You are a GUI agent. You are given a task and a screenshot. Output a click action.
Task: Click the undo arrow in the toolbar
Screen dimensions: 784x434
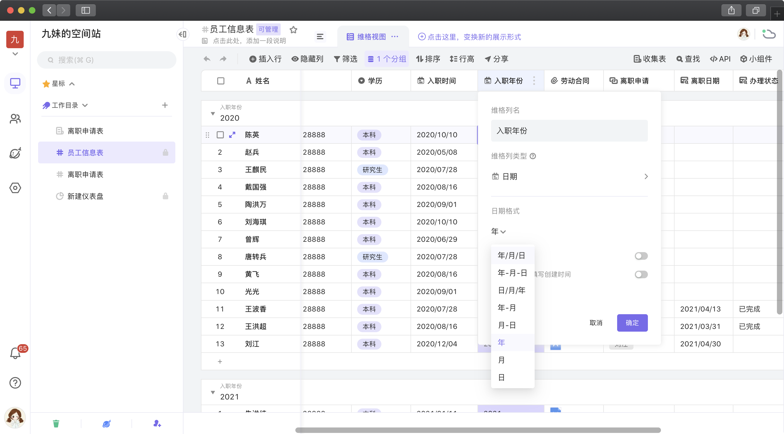[207, 59]
